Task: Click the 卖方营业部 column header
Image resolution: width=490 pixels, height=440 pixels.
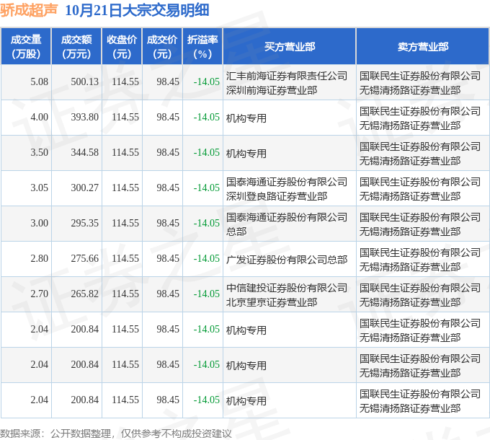Action: pos(422,46)
